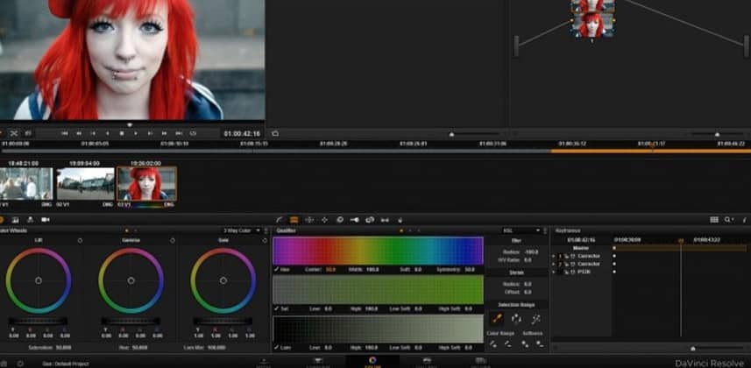Select the first clip thumbnail 18:48:21:00
The width and height of the screenshot is (751, 368).
pyautogui.click(x=26, y=183)
